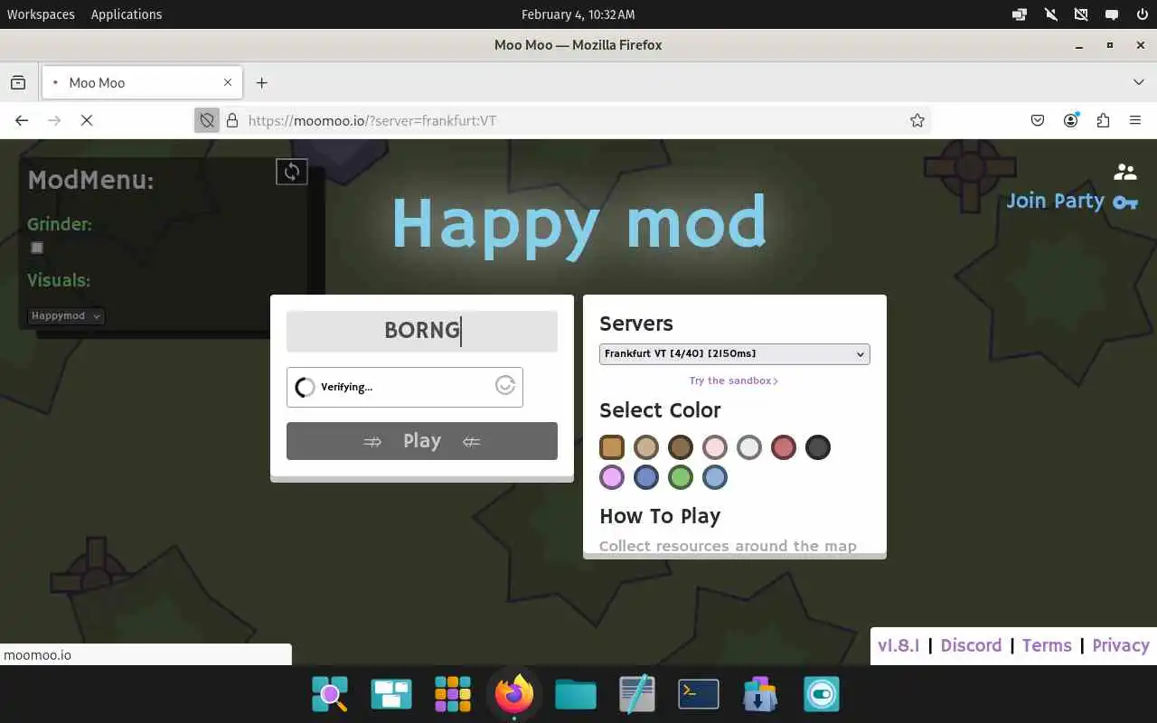The height and width of the screenshot is (723, 1157).
Task: Click the disabled network tray icon
Action: pos(1080,14)
